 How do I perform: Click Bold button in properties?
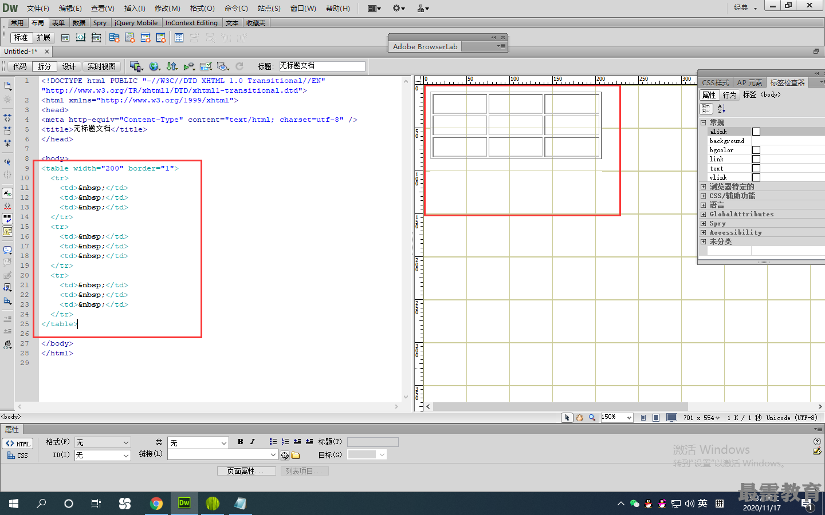tap(240, 442)
